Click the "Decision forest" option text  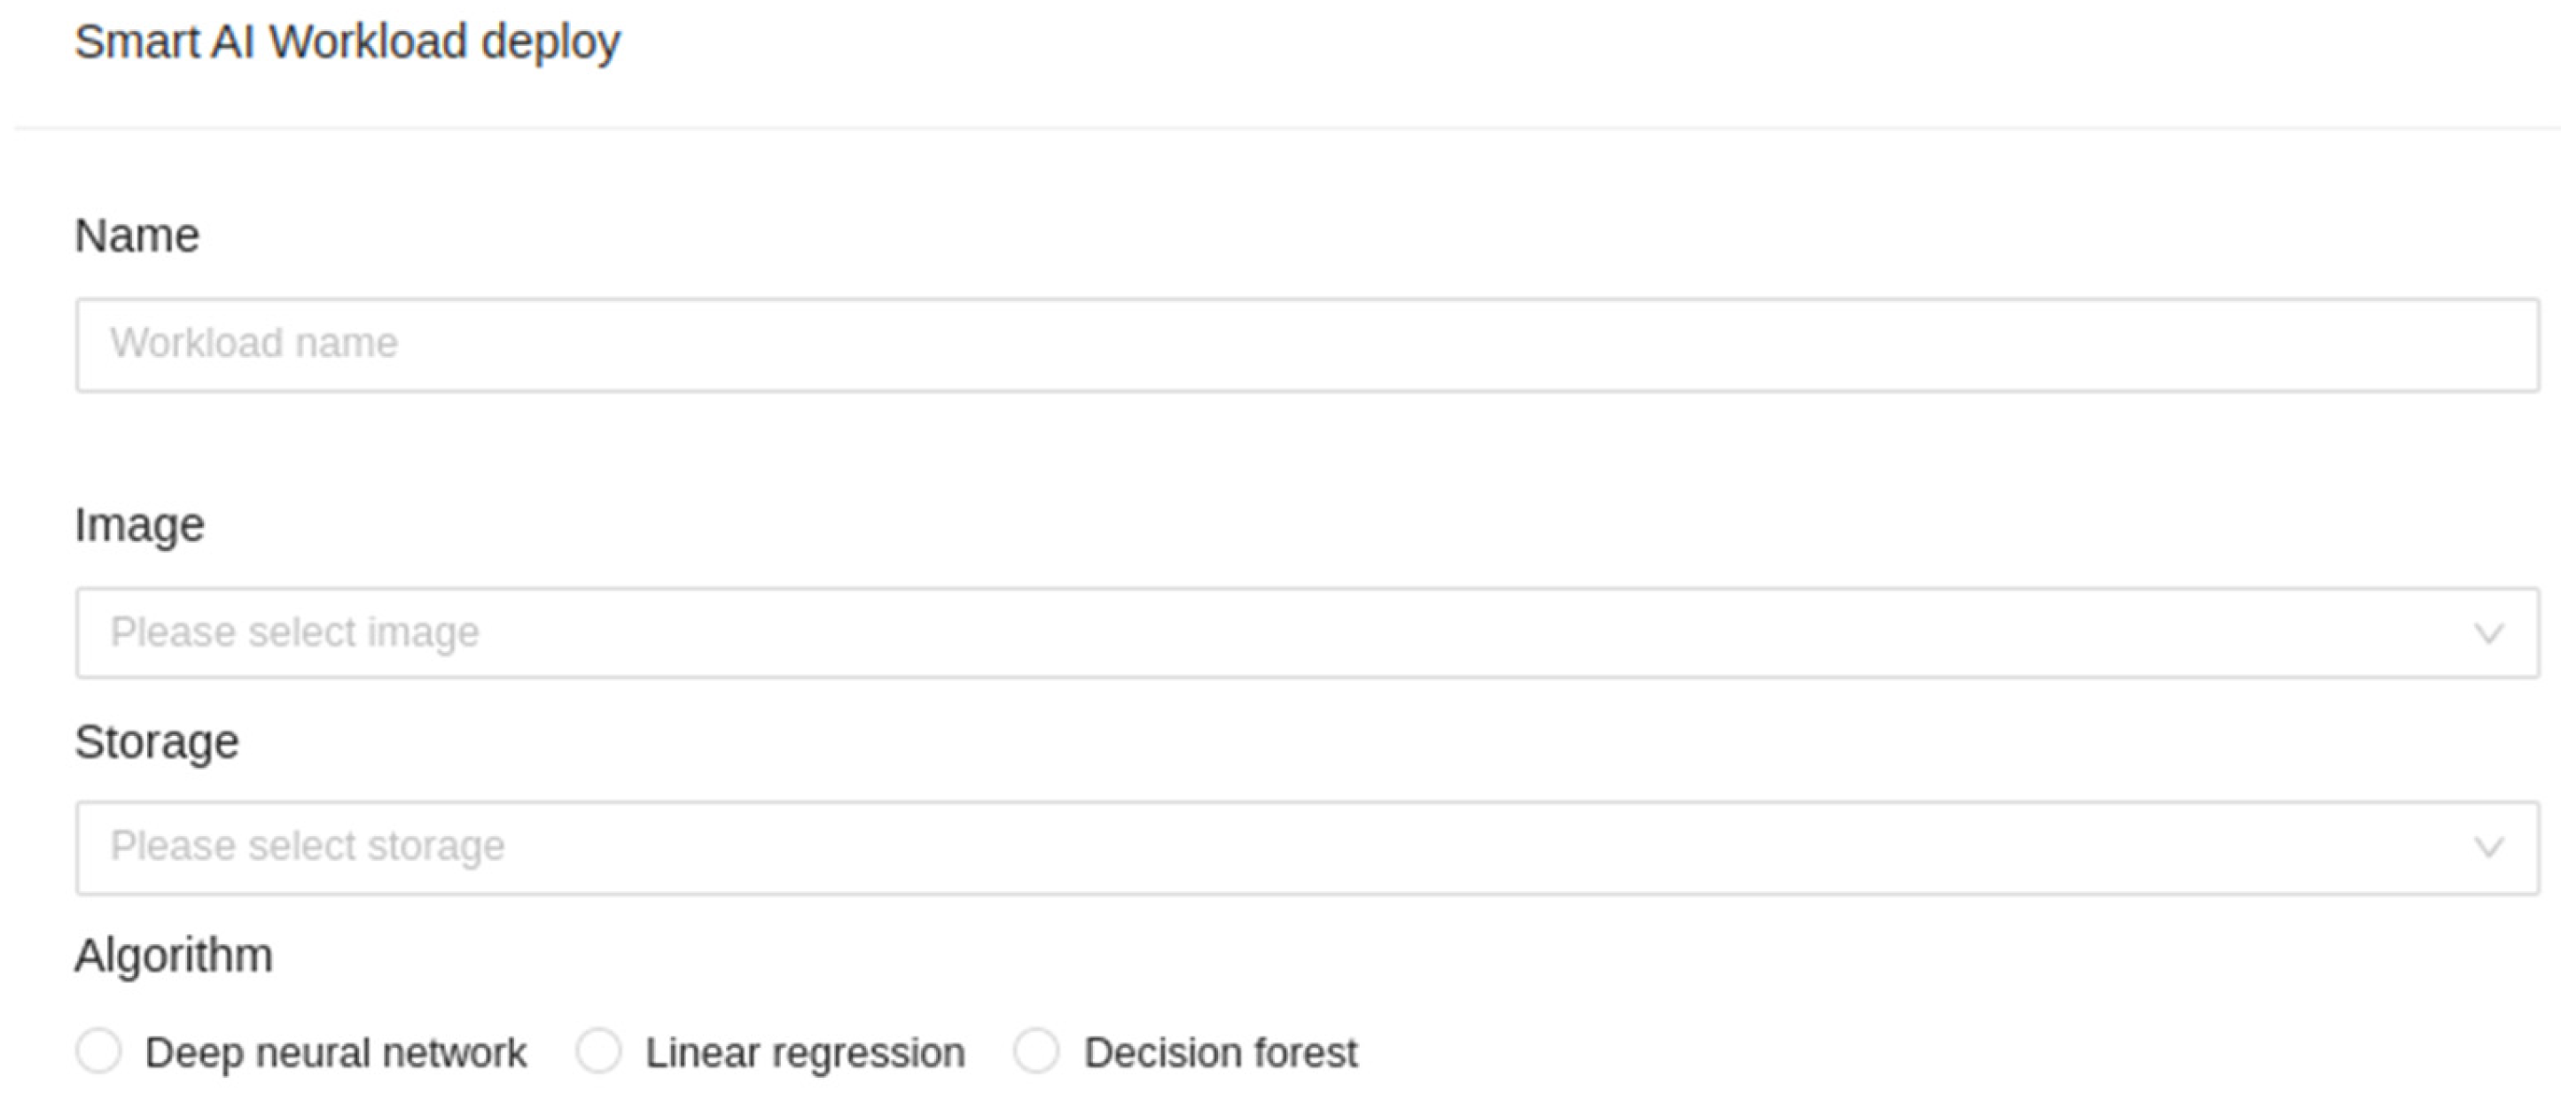(1220, 1053)
